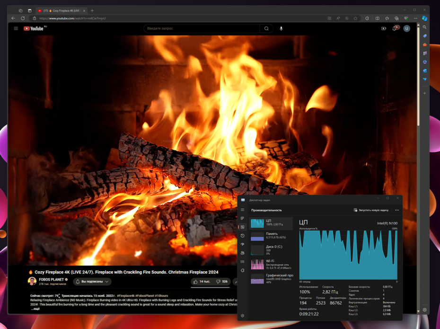Expand the Task Manager navigation menu
Screen dimensions: 440x329
click(243, 210)
